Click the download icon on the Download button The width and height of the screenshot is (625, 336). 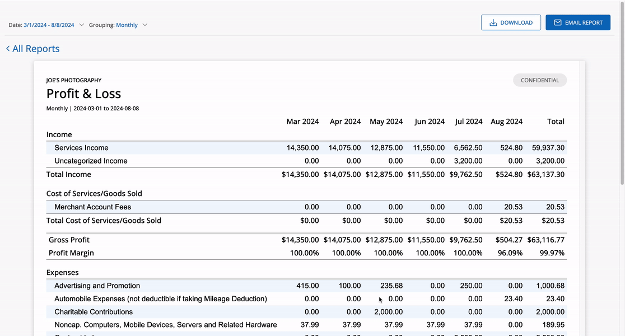coord(492,22)
